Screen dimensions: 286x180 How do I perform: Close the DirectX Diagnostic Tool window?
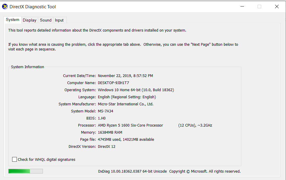pyautogui.click(x=277, y=6)
